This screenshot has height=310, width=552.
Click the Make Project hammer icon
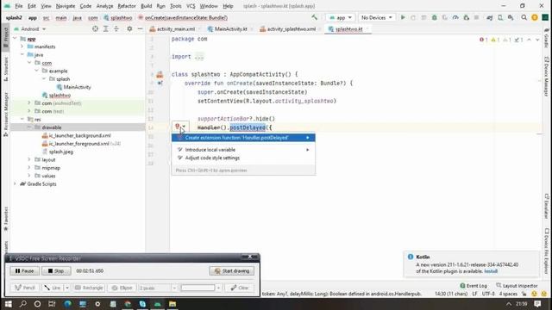point(314,17)
